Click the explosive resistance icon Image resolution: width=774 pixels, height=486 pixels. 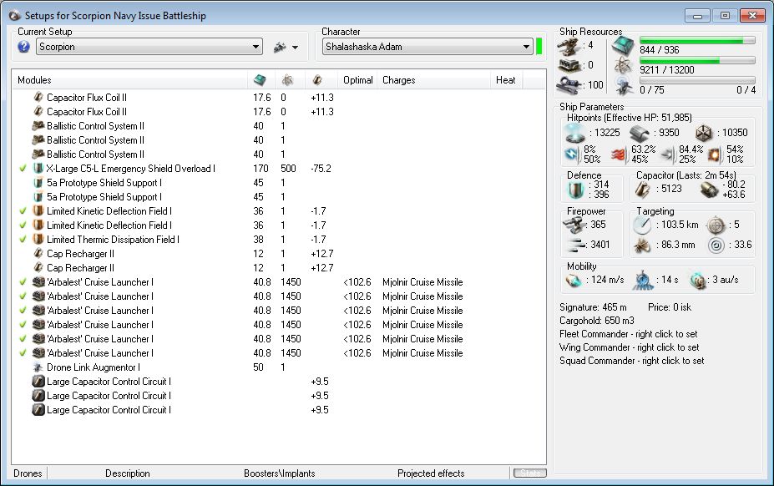715,154
